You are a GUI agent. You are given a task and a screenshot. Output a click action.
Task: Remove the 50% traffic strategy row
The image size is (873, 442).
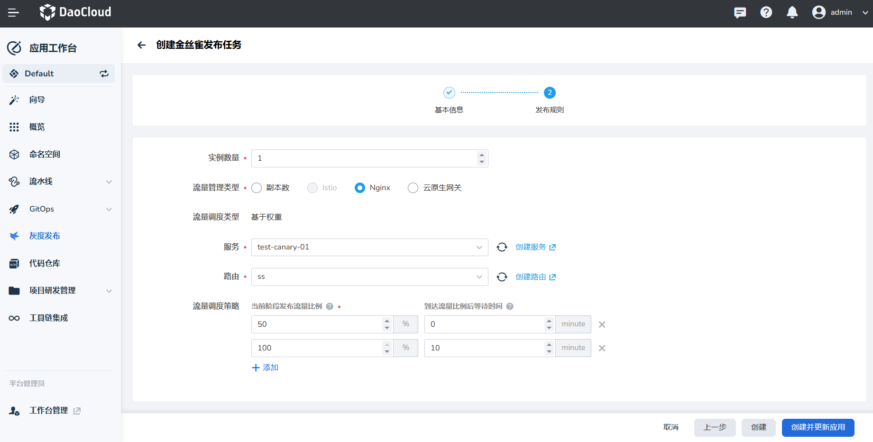[602, 324]
